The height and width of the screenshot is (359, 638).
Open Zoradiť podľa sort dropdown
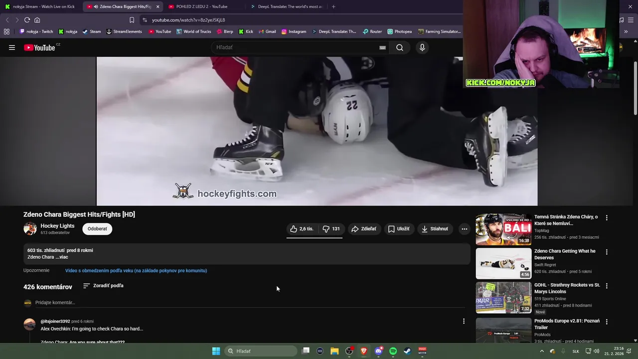[x=103, y=286]
